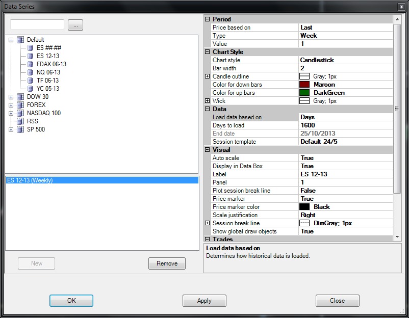Click the Bar width value 2

tap(302, 68)
